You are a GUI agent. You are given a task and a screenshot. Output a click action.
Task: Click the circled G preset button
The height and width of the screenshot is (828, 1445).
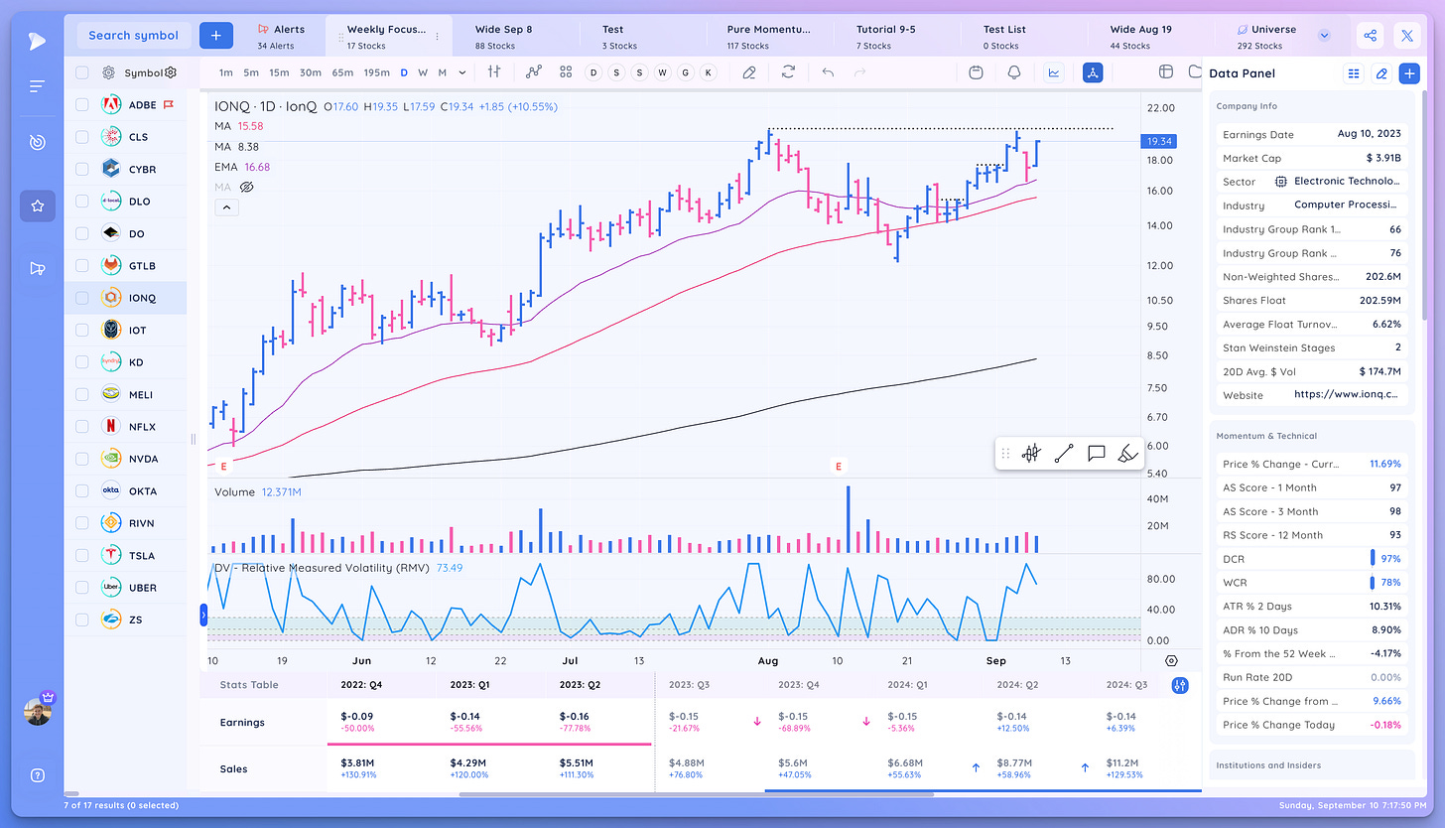pyautogui.click(x=685, y=72)
